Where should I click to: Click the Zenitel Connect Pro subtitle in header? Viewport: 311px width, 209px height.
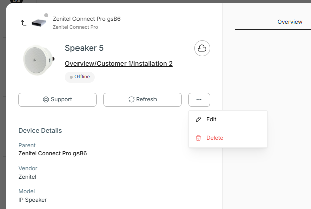75,27
